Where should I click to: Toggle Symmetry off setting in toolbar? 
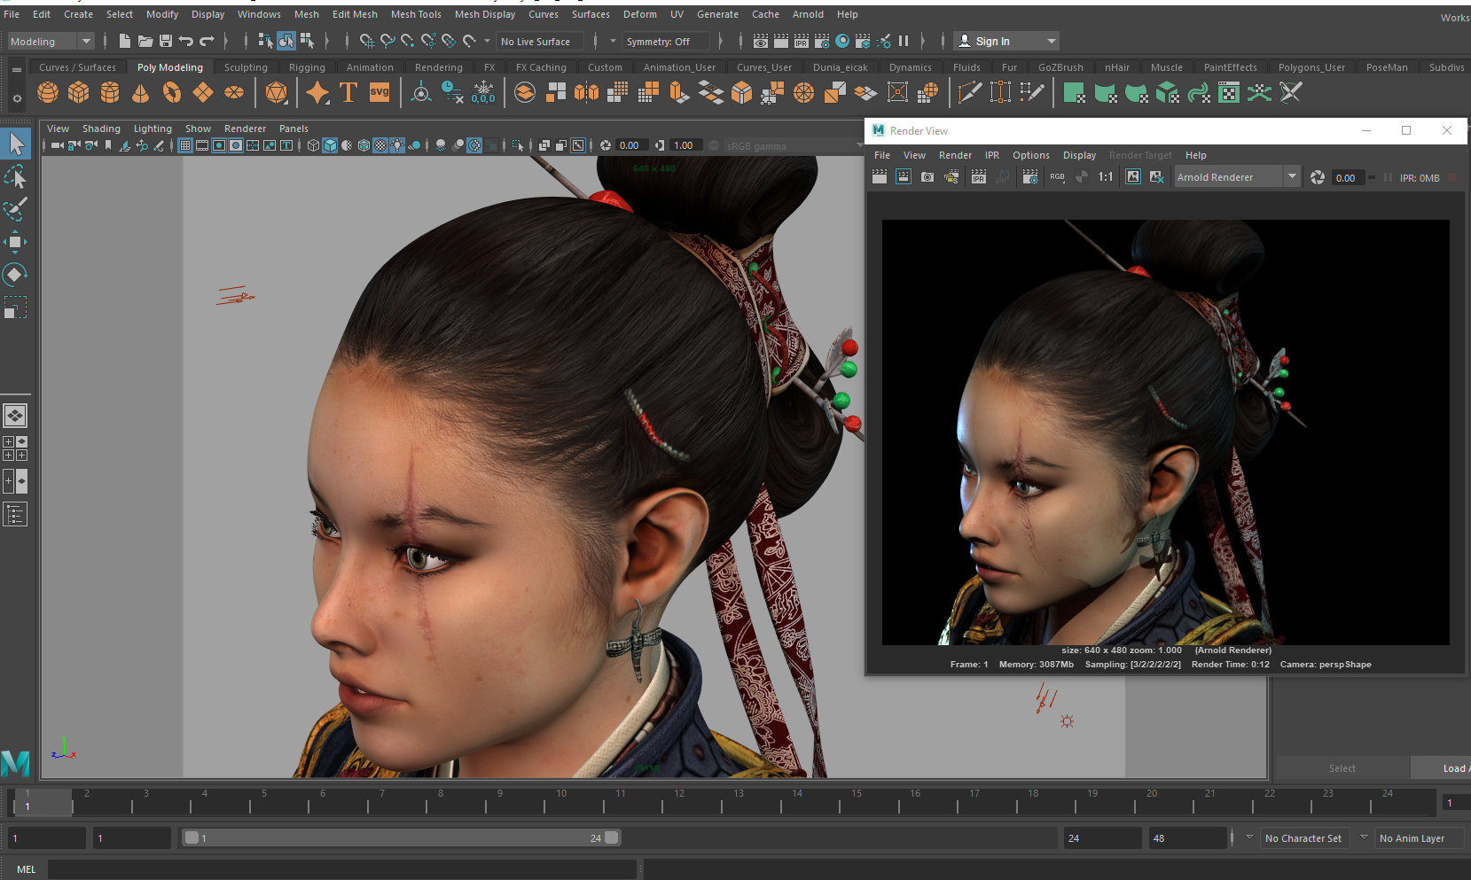pos(666,41)
